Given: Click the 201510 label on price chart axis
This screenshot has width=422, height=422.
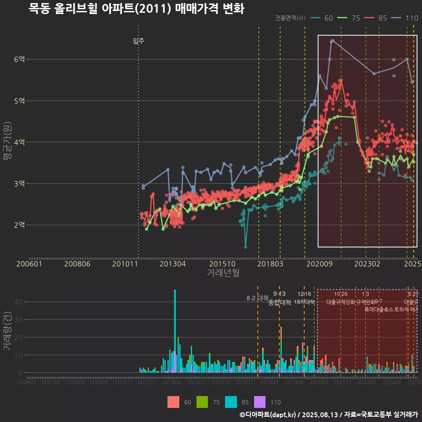Looking at the screenshot, I should (222, 264).
